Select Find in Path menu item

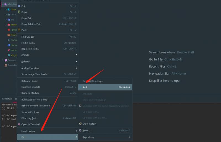(x=47, y=43)
